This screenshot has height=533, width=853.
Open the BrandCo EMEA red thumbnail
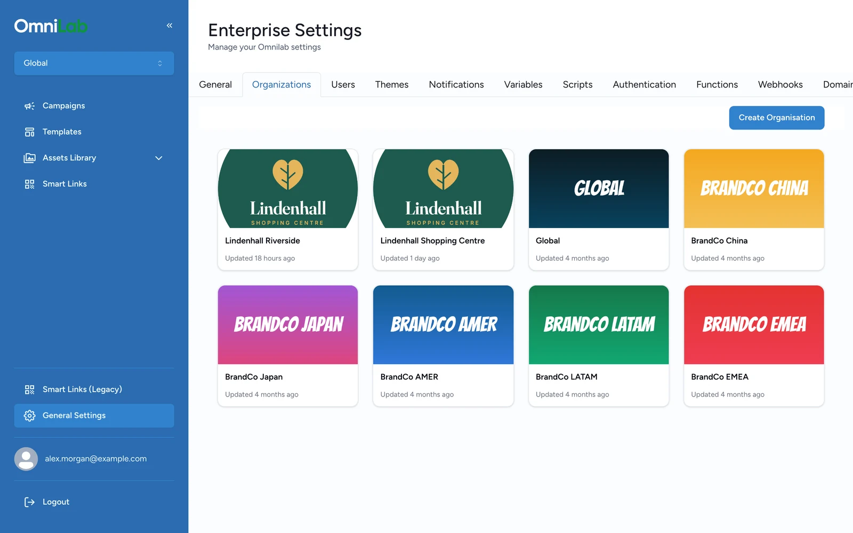(754, 325)
